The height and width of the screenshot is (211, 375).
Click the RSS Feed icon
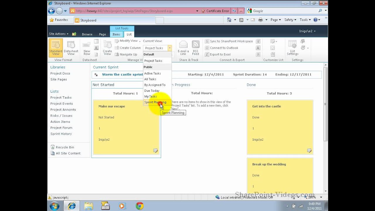pos(196,48)
